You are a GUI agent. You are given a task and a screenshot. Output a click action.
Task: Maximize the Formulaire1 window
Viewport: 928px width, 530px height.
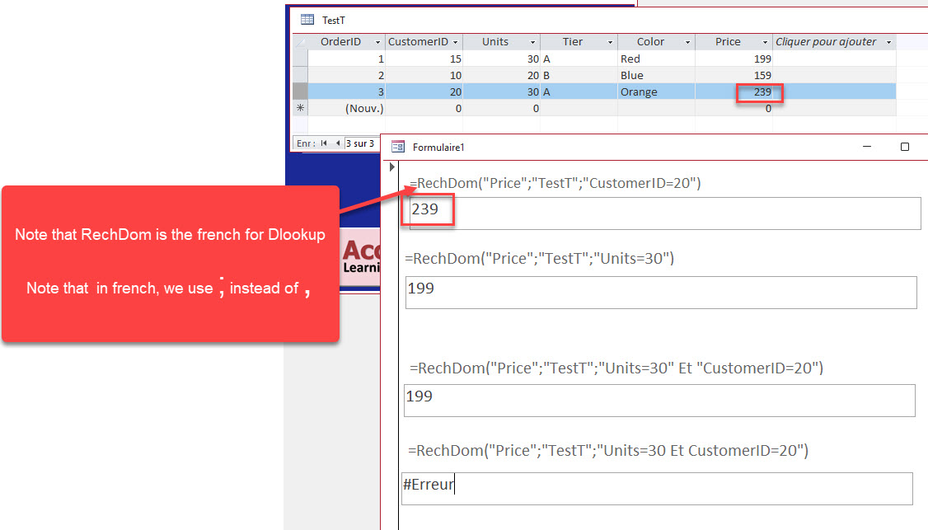(904, 147)
